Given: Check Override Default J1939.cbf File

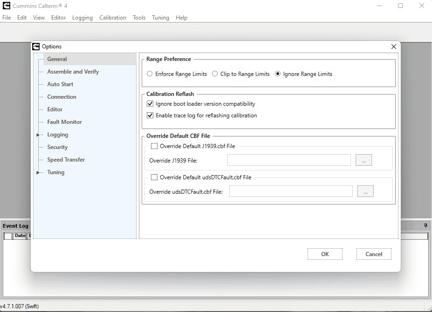Looking at the screenshot, I should [154, 146].
